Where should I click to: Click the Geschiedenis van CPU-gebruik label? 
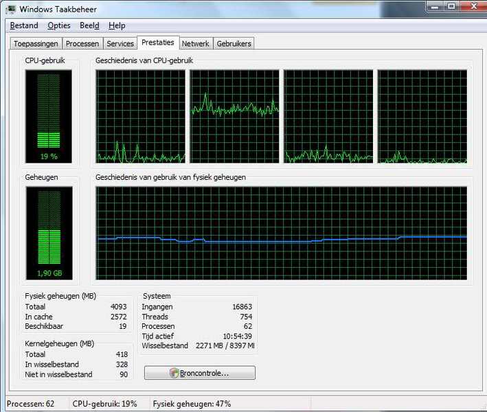coord(144,60)
